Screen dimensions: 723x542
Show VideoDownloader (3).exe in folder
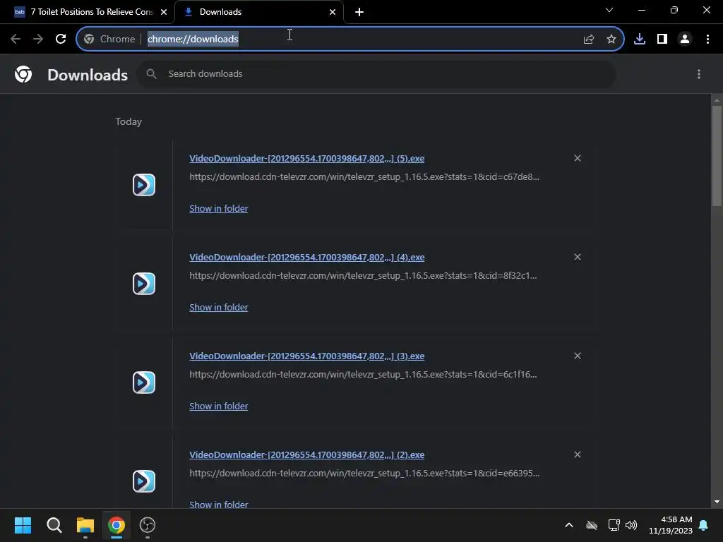tap(219, 406)
